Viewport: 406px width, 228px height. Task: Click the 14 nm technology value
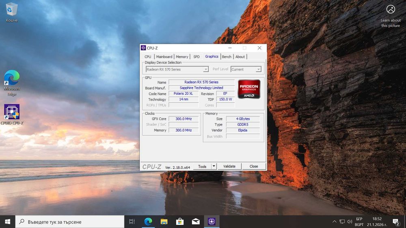(x=184, y=99)
